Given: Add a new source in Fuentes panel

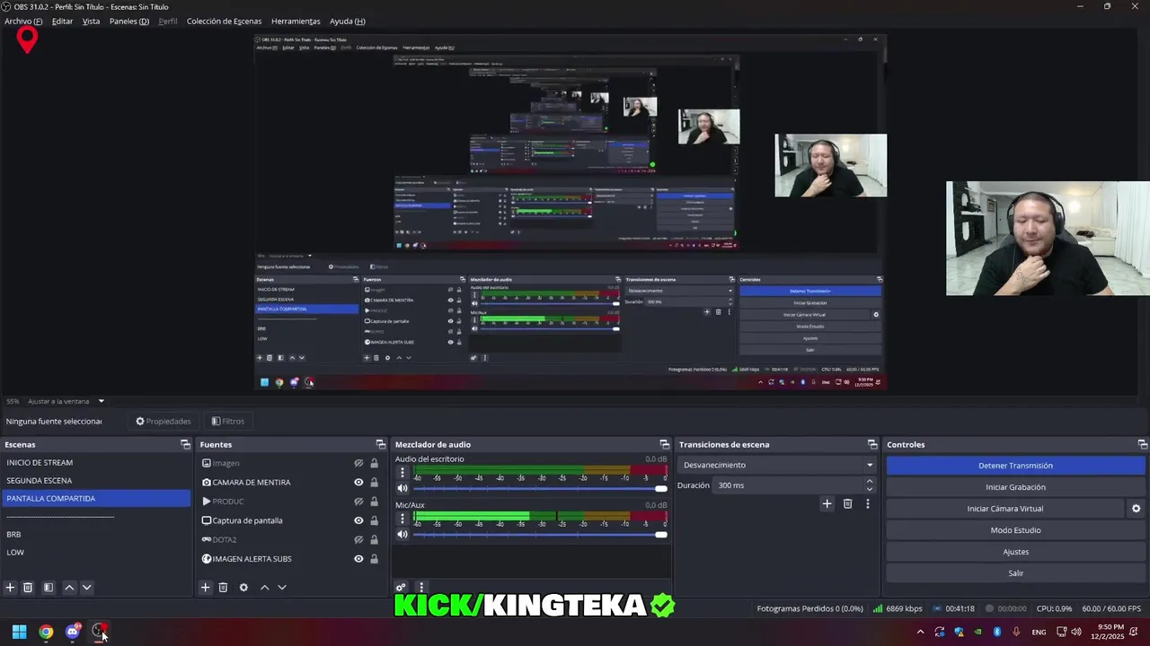Looking at the screenshot, I should click(x=205, y=588).
